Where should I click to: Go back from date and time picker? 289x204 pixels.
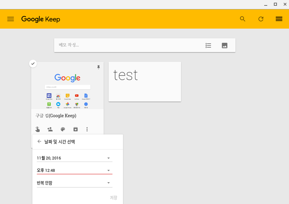click(39, 141)
